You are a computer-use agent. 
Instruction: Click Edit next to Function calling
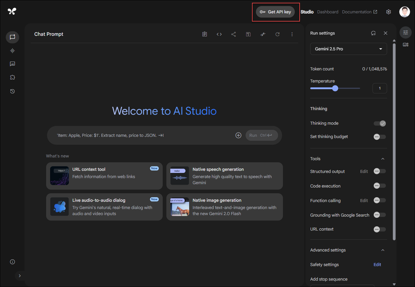point(364,201)
